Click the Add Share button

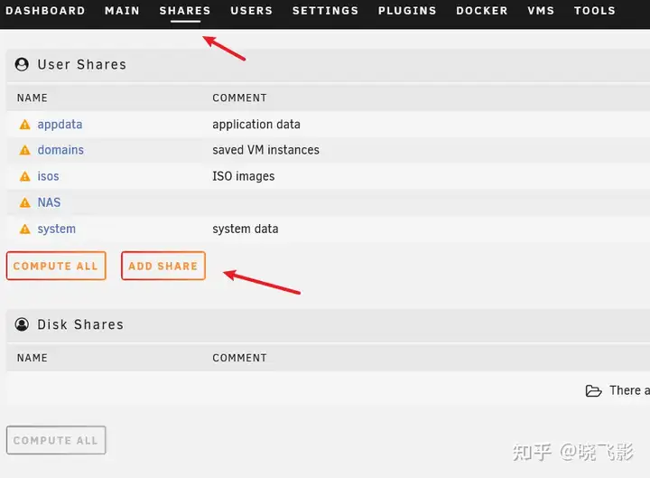pos(163,266)
